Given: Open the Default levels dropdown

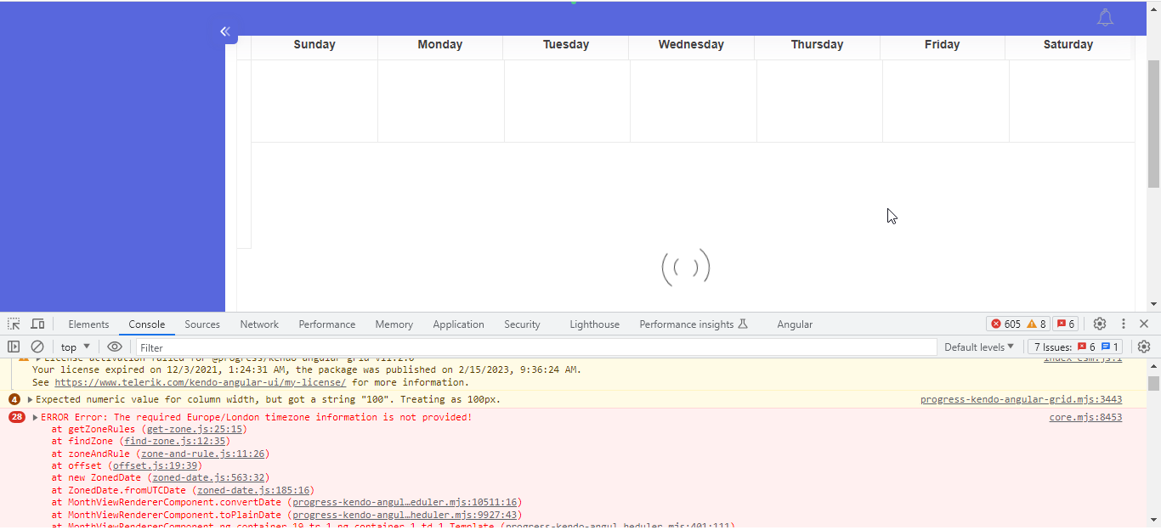Looking at the screenshot, I should (x=979, y=347).
